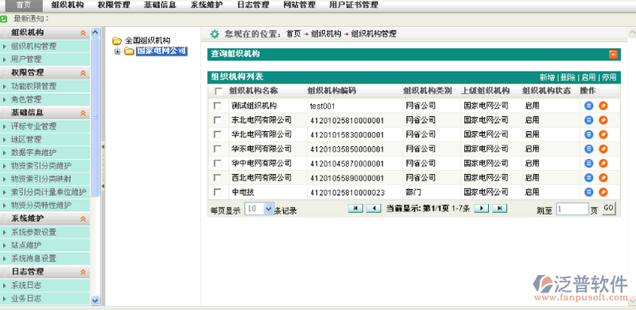Click orange edit icon for 华中电网有限公司 row
Image resolution: width=636 pixels, height=310 pixels.
[x=603, y=164]
